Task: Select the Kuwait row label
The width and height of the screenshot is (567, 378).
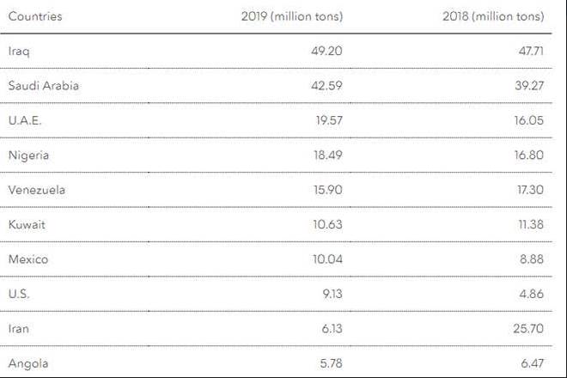Action: point(27,225)
